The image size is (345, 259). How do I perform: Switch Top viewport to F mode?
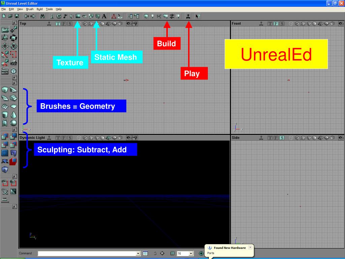pyautogui.click(x=64, y=24)
